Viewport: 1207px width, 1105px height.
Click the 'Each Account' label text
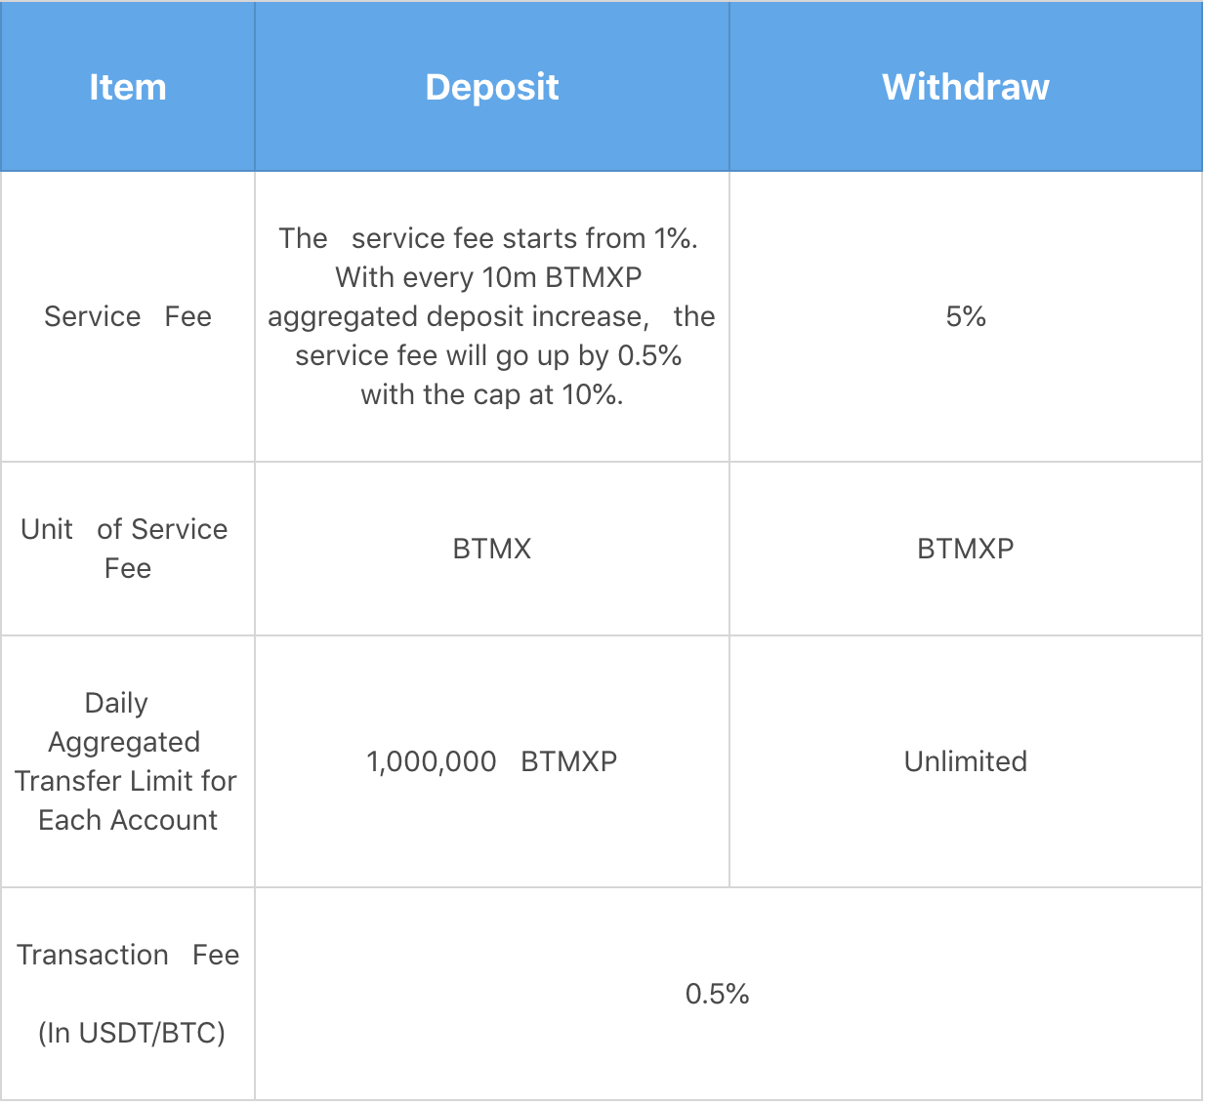pyautogui.click(x=128, y=820)
